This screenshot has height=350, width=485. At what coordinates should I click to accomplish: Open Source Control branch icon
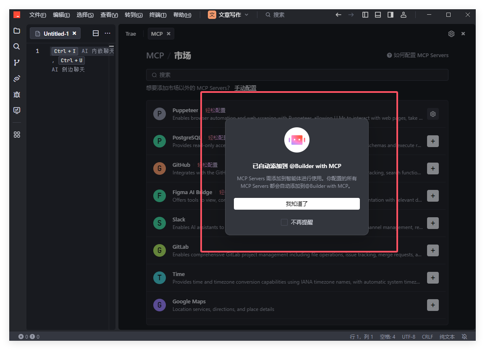pos(17,63)
